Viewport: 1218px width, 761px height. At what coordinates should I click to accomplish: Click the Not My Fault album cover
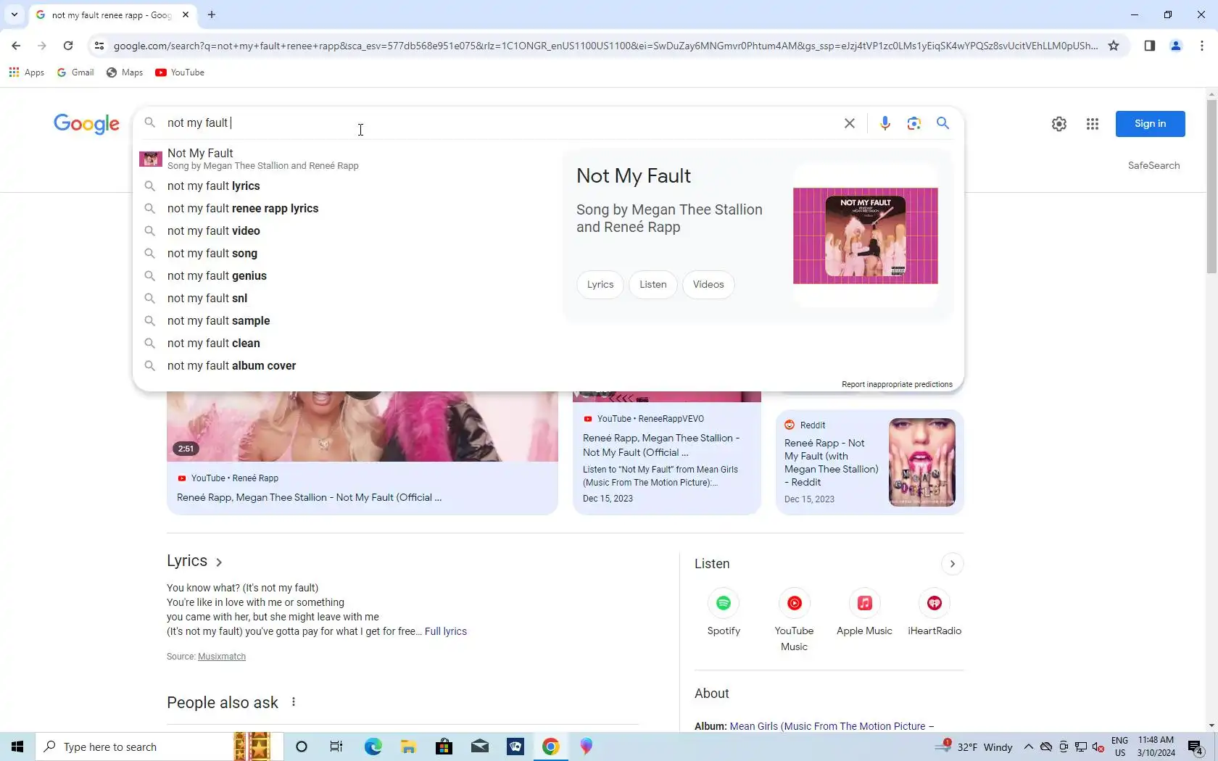(x=866, y=236)
